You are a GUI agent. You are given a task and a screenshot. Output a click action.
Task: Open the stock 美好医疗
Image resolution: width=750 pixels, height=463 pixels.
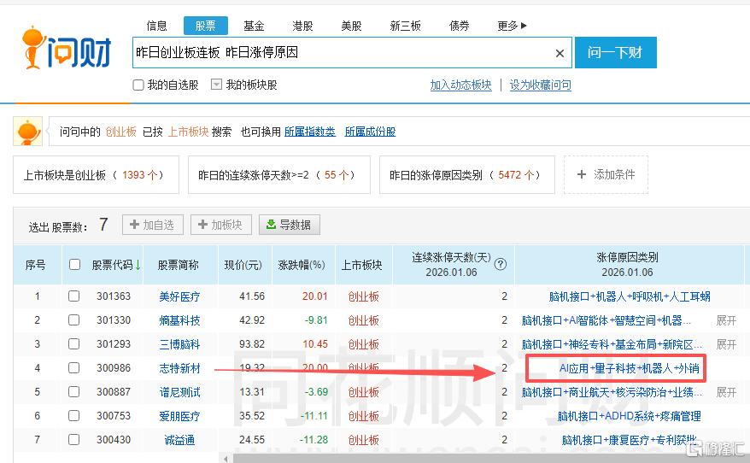179,296
